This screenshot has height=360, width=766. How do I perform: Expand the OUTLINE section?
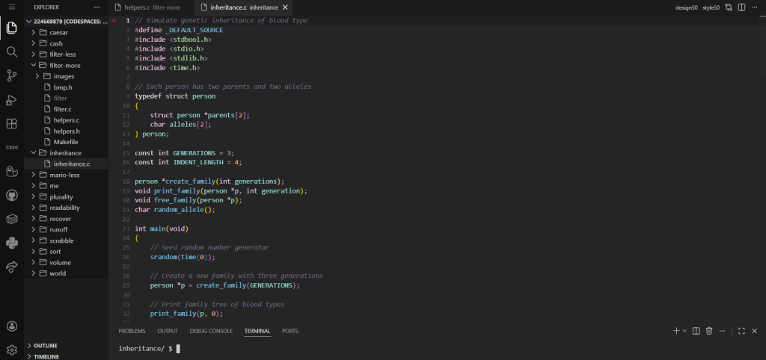[46, 346]
